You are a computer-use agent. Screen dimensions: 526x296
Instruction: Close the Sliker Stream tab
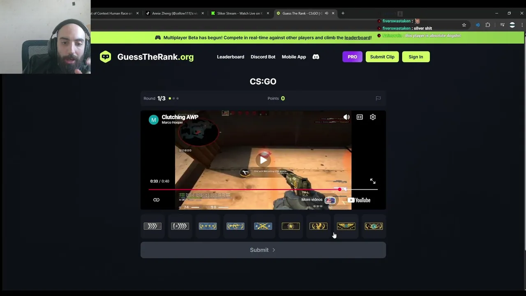tap(268, 13)
